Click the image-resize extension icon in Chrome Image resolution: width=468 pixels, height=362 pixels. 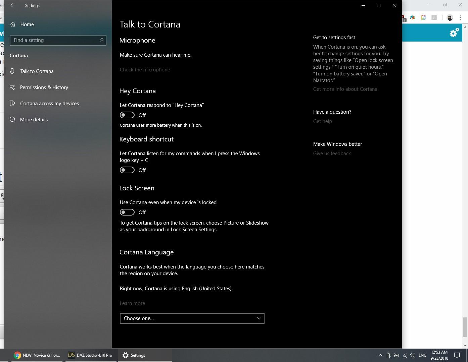coord(423,18)
